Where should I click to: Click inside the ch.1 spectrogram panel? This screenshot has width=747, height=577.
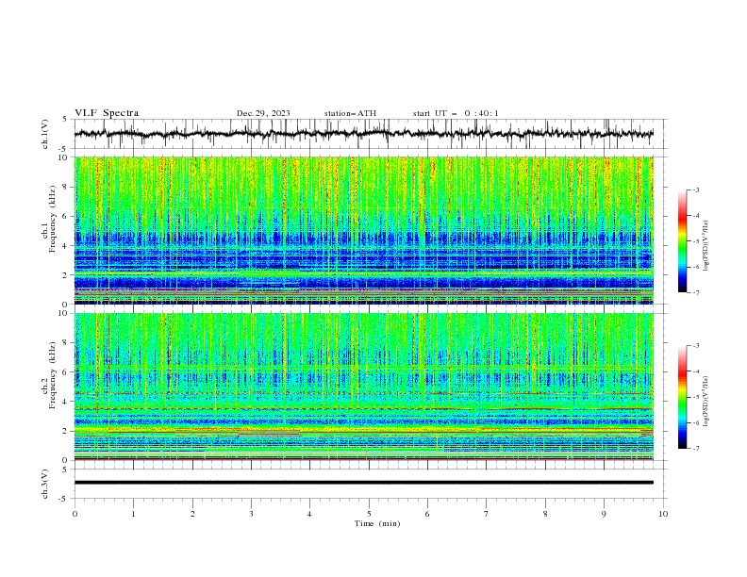click(363, 230)
